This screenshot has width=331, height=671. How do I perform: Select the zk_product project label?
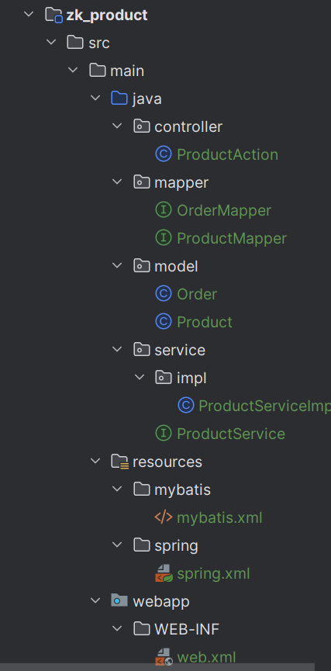pos(107,16)
